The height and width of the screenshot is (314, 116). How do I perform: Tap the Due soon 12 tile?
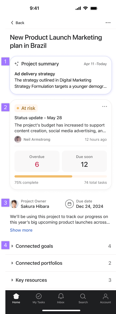click(84, 161)
